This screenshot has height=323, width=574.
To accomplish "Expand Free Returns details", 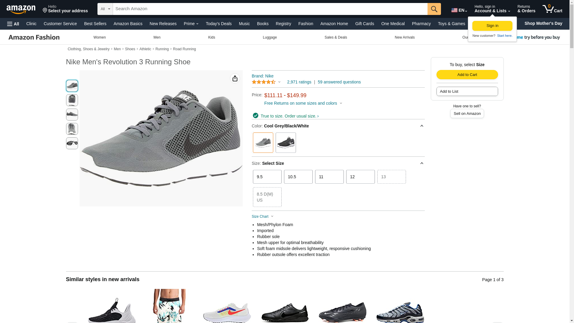I will point(303,103).
